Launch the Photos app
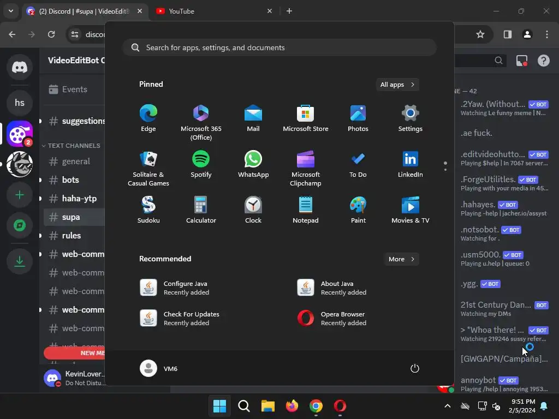The height and width of the screenshot is (419, 559). [x=358, y=118]
